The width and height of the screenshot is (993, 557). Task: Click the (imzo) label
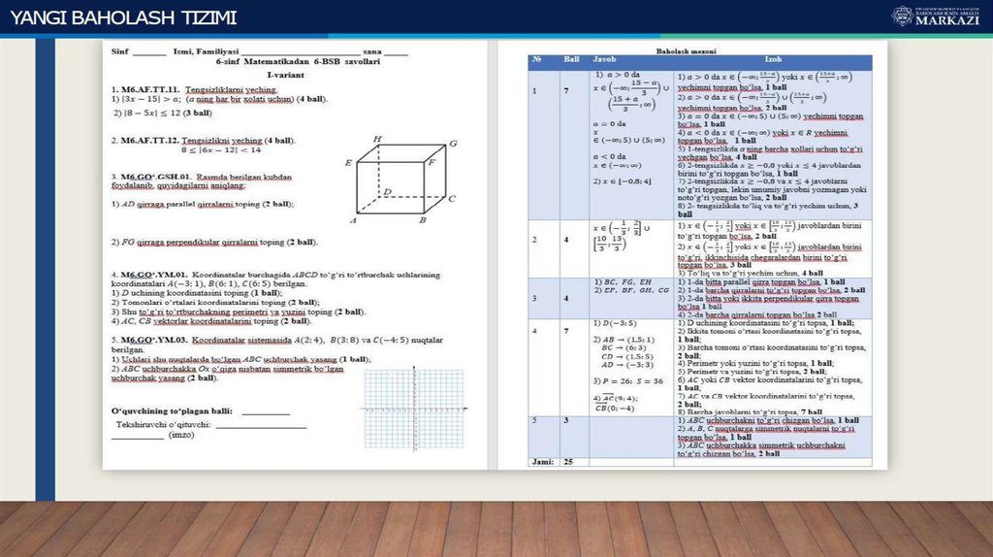[181, 436]
